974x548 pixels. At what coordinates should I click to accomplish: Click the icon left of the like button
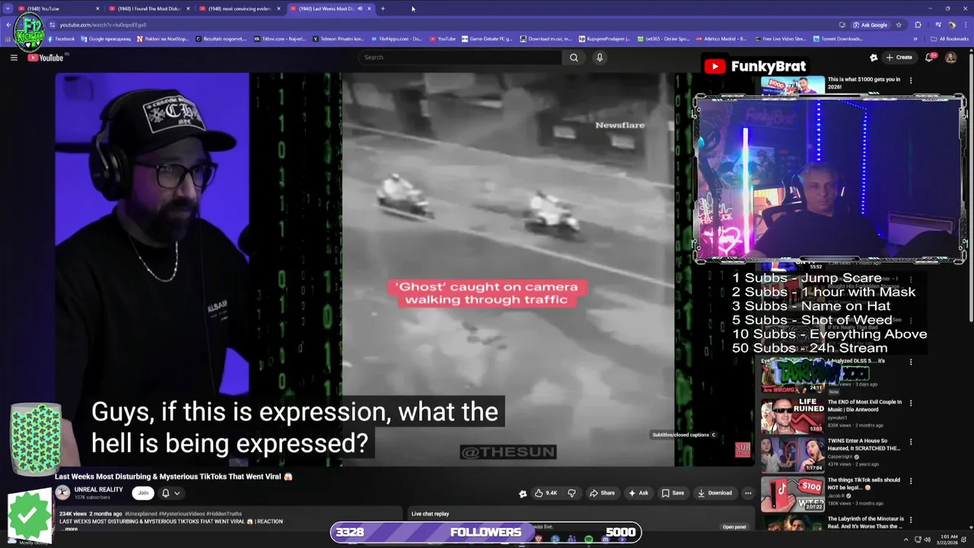click(x=523, y=493)
